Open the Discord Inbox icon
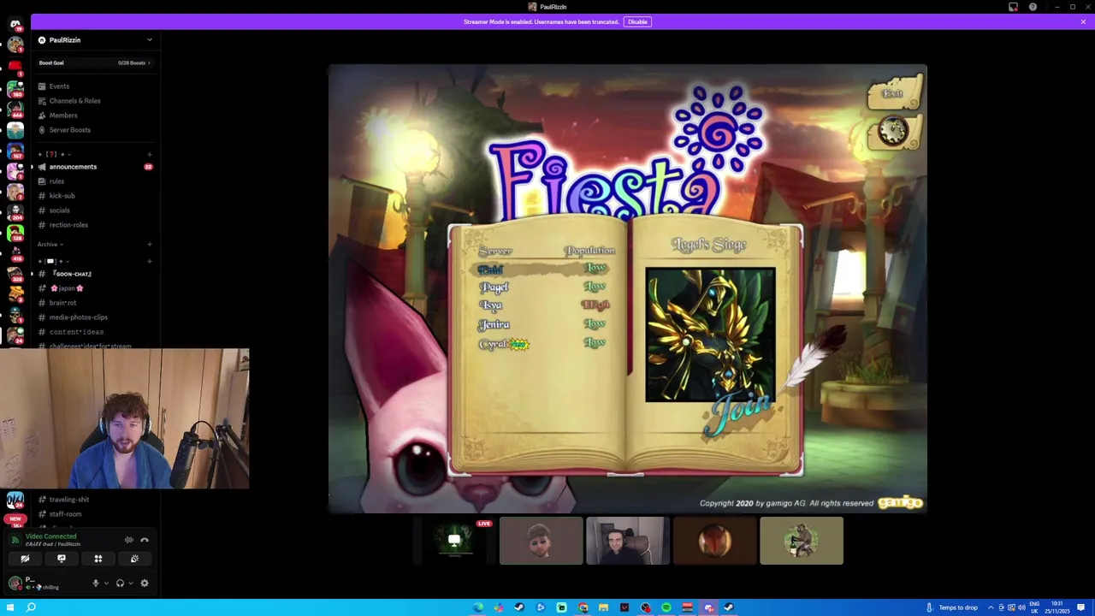Image resolution: width=1095 pixels, height=616 pixels. click(x=1014, y=7)
